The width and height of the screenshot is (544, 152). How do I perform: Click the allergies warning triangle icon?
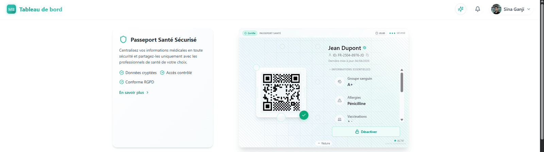[x=340, y=101]
